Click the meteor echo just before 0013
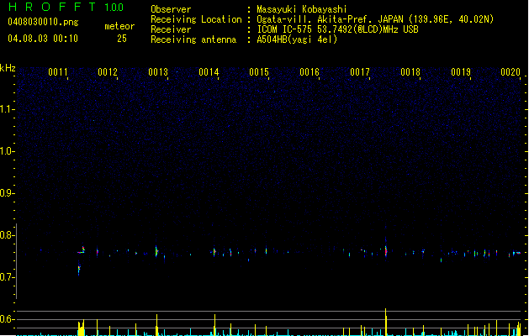 click(x=156, y=251)
